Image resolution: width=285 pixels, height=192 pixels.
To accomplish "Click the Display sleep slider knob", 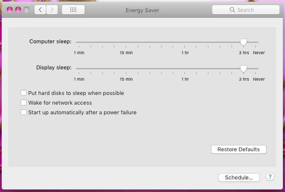I will [x=243, y=69].
